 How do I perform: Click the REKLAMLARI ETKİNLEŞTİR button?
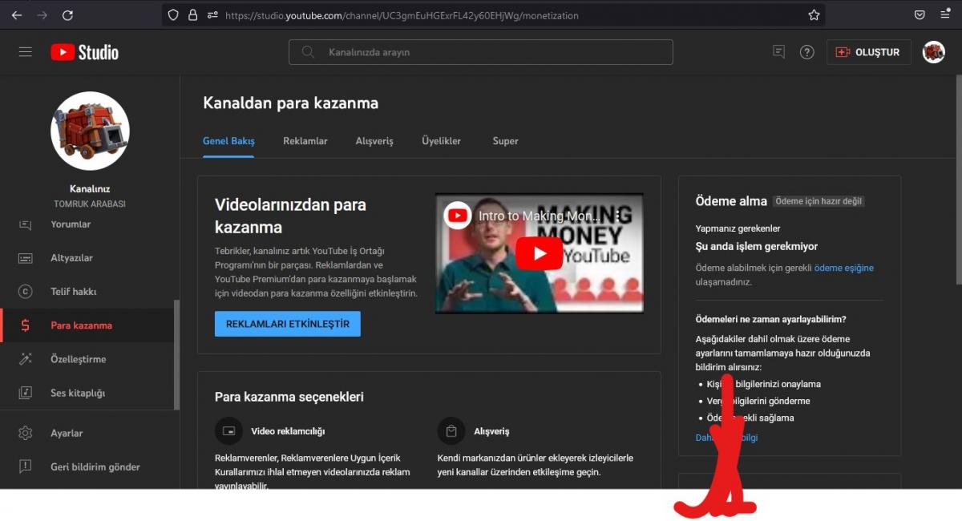288,324
